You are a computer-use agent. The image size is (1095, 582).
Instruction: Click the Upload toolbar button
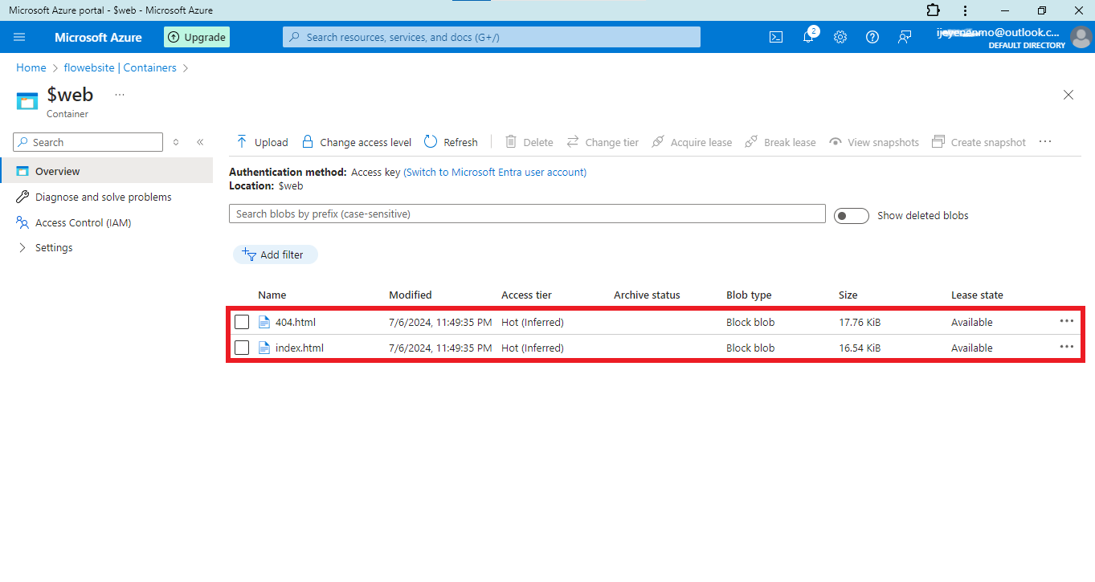click(x=262, y=142)
